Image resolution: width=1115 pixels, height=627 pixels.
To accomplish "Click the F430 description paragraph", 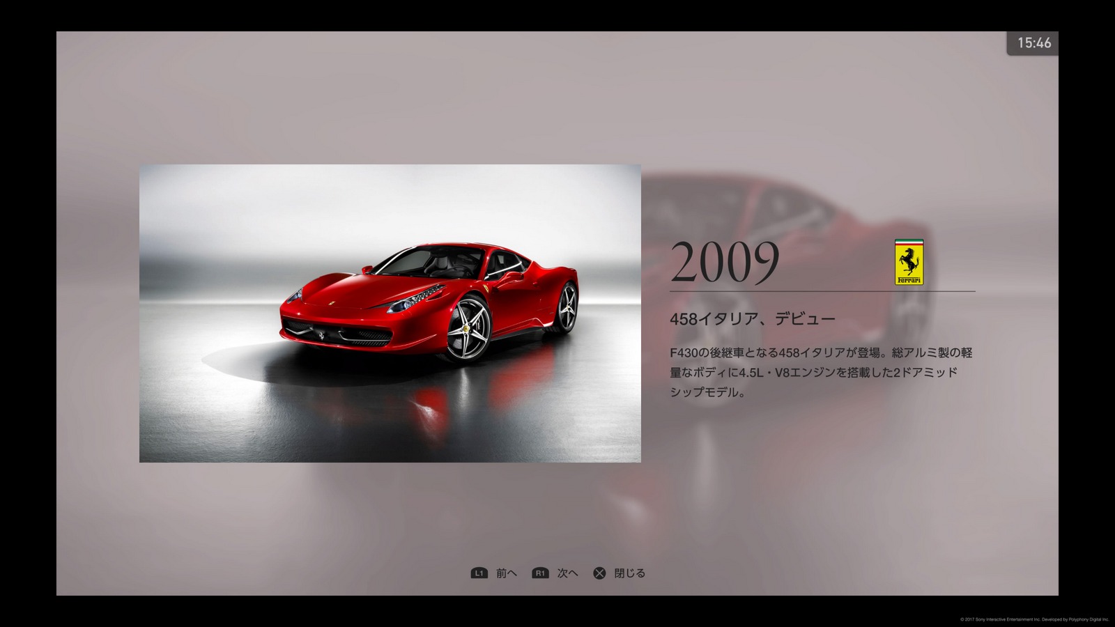I will 821,372.
